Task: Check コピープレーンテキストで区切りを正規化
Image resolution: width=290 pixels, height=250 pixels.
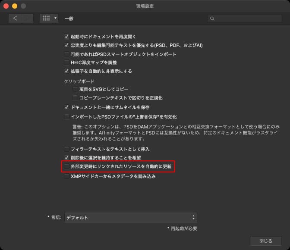Action: (x=76, y=98)
